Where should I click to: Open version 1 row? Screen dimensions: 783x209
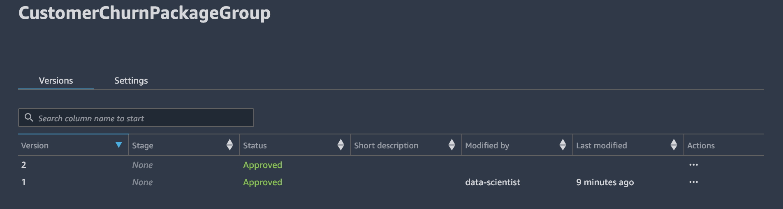391,182
